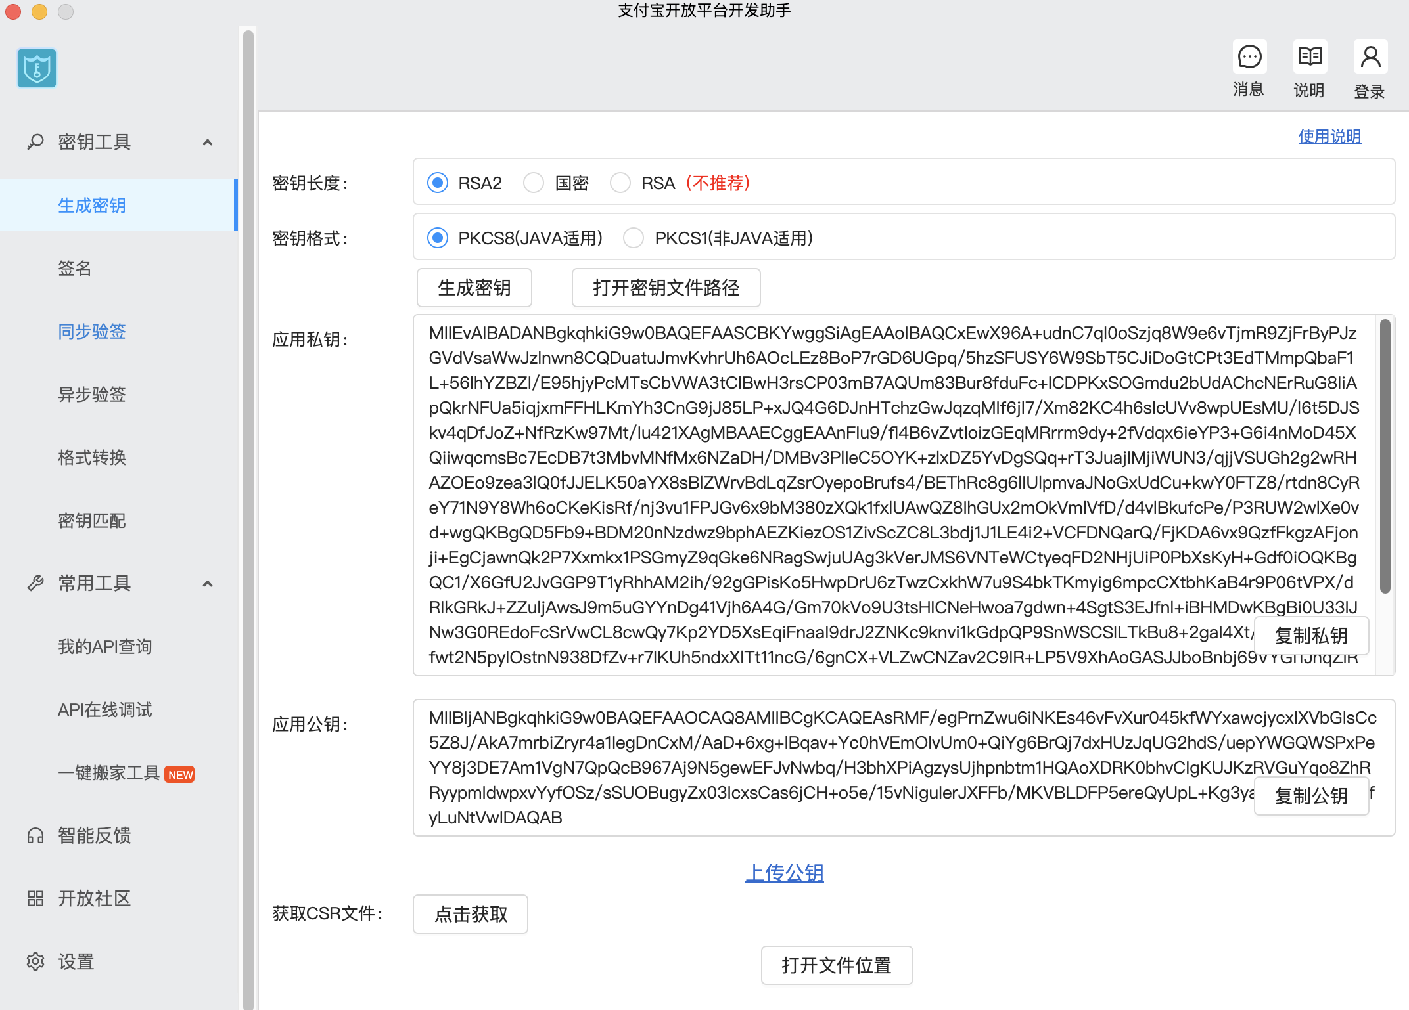
Task: Click the 密钥工具 key icon
Action: (35, 142)
